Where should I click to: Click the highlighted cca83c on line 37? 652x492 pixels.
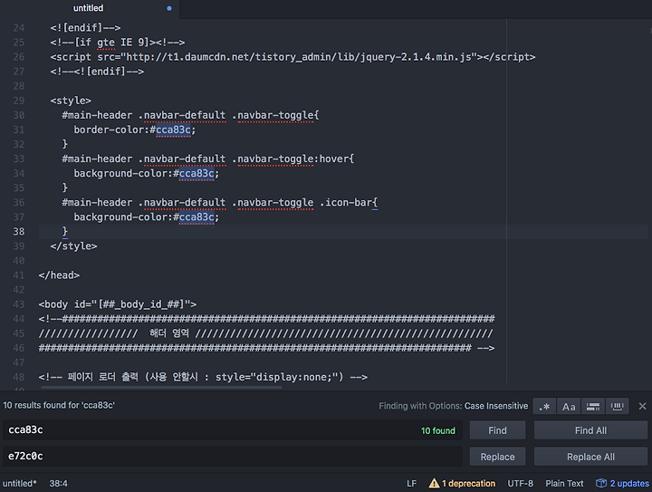pos(197,217)
